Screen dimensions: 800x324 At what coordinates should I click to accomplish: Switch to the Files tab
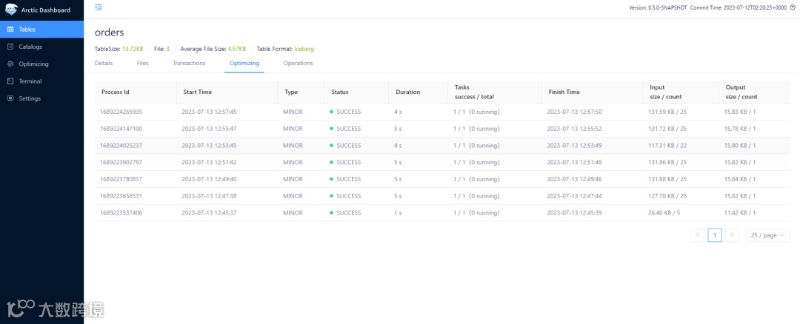142,63
